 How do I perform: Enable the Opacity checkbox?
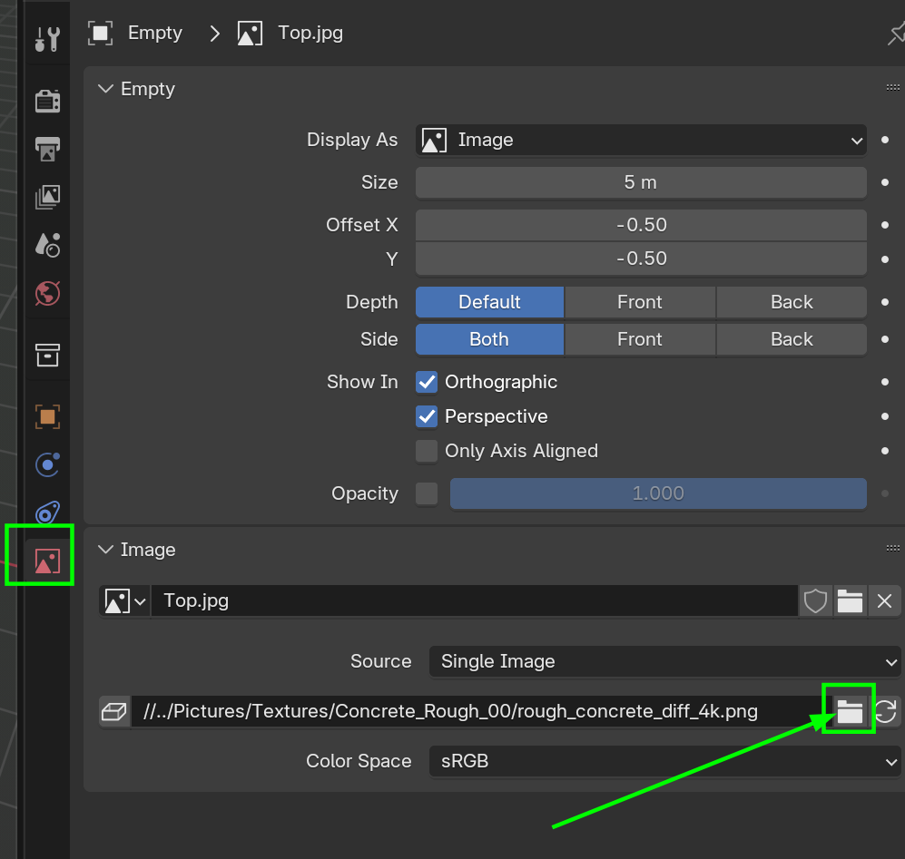point(427,493)
